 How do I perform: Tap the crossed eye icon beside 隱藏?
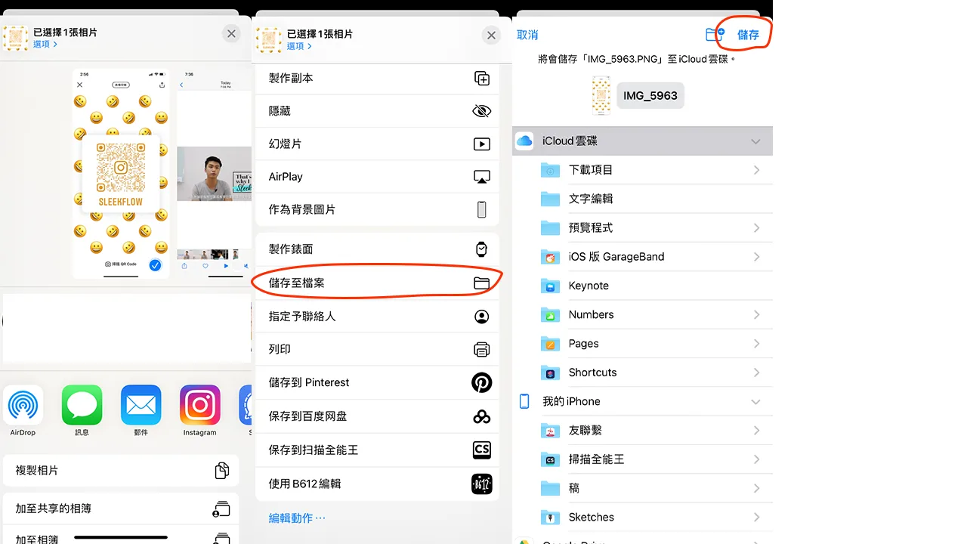481,111
